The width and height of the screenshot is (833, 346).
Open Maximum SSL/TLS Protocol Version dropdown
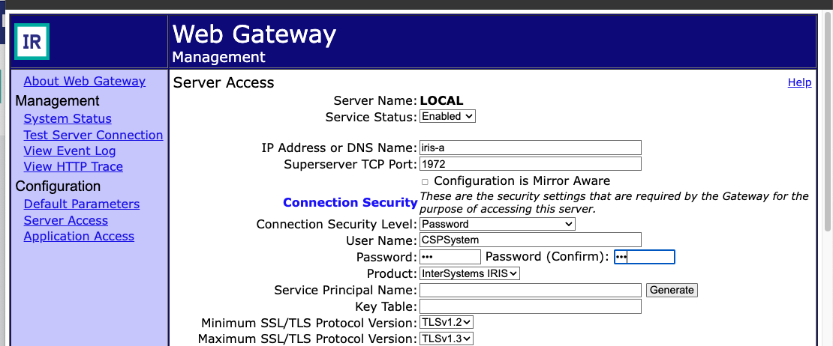tap(447, 339)
